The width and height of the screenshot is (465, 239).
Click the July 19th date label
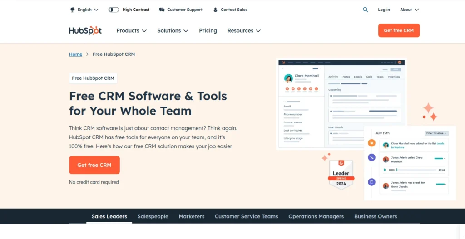pyautogui.click(x=382, y=133)
